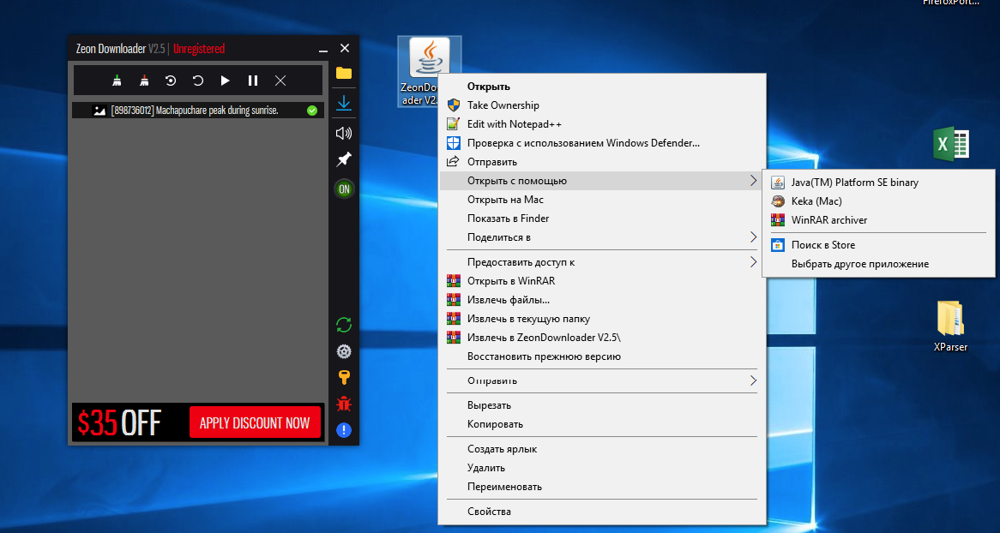
Task: Click the yellow key registration icon
Action: click(x=344, y=377)
